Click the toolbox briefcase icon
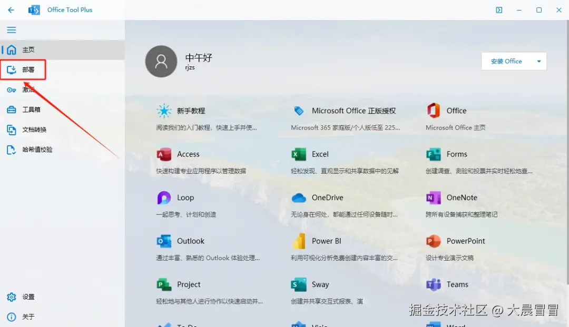 pyautogui.click(x=12, y=110)
